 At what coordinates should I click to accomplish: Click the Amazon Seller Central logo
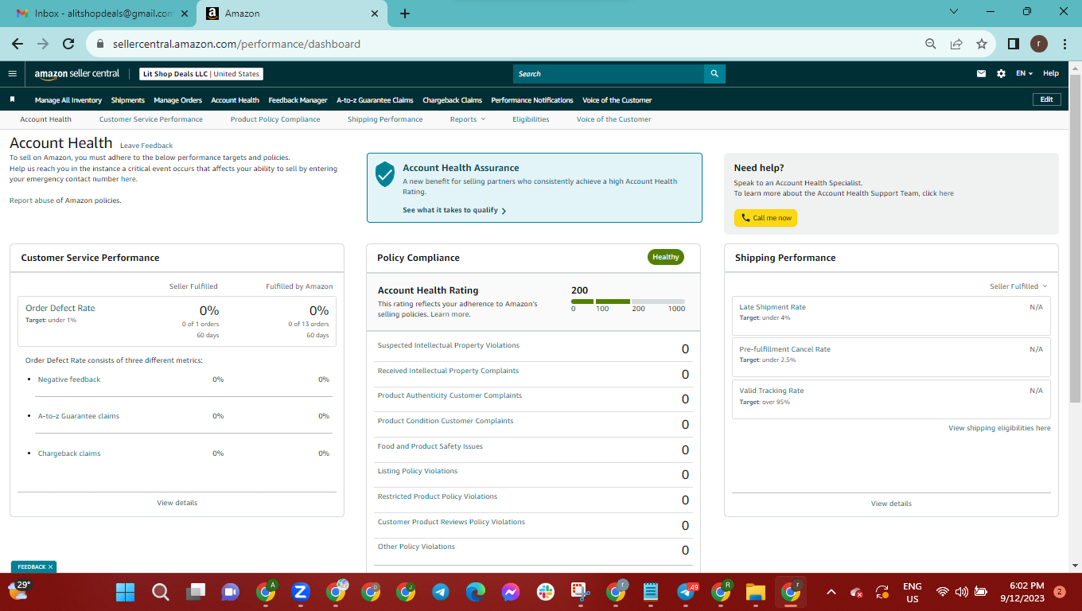(76, 74)
